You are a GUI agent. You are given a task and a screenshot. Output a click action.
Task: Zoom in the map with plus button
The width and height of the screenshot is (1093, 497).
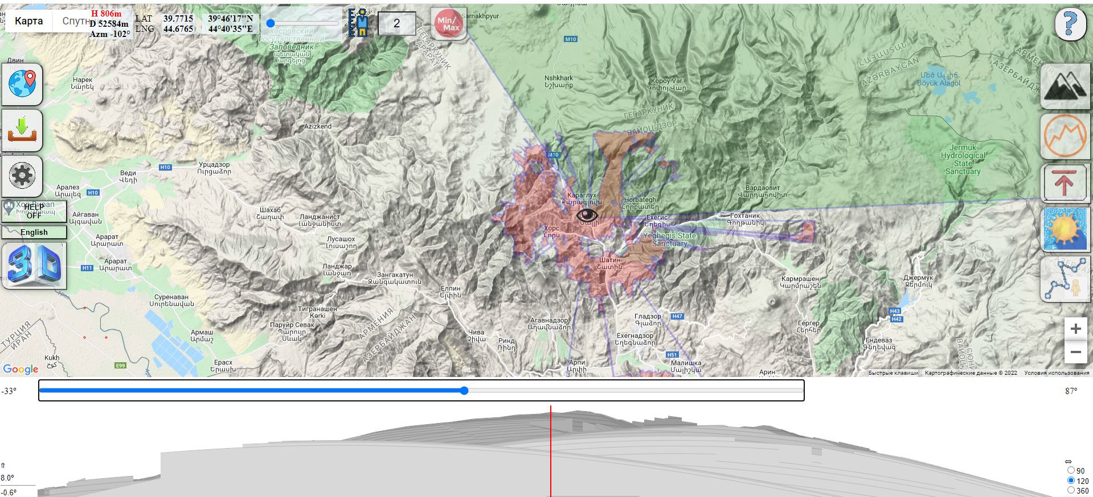tap(1075, 329)
